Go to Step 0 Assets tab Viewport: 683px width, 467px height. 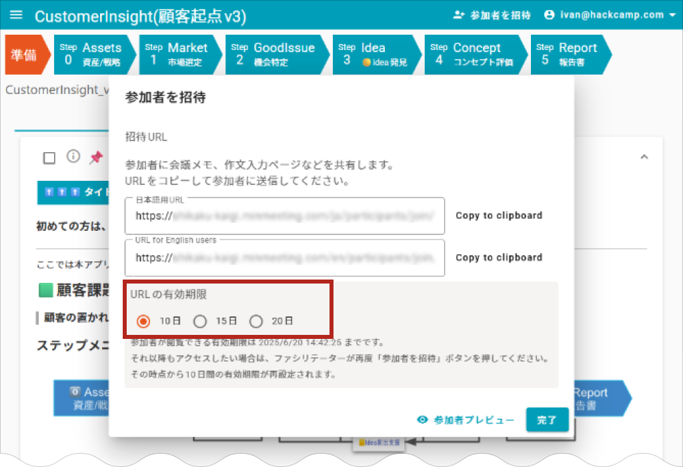(x=92, y=55)
